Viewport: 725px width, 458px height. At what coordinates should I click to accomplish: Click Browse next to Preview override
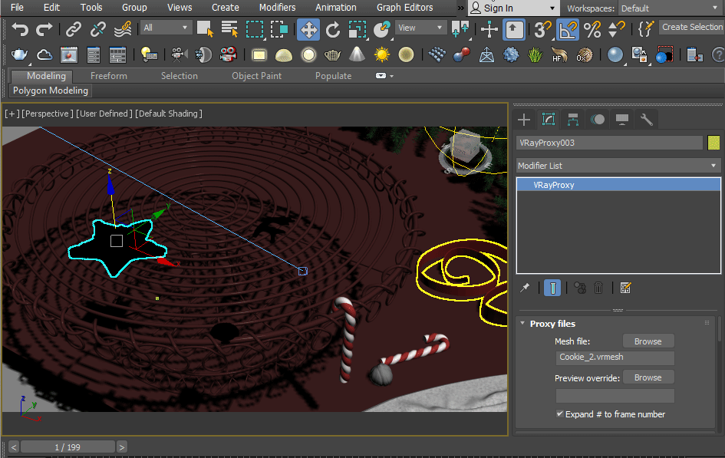648,377
